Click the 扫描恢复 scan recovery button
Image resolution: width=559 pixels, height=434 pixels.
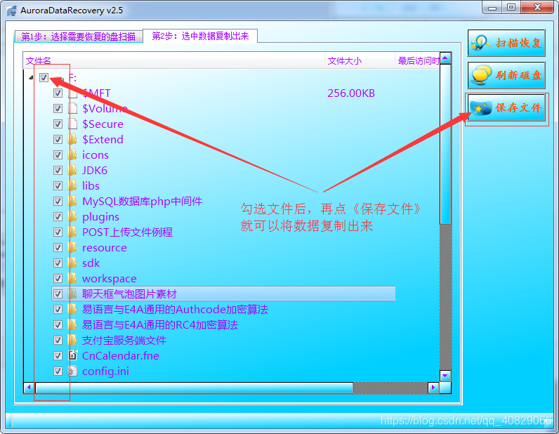[506, 43]
